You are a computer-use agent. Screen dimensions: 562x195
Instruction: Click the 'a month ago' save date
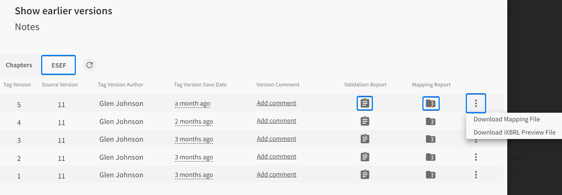click(x=192, y=104)
